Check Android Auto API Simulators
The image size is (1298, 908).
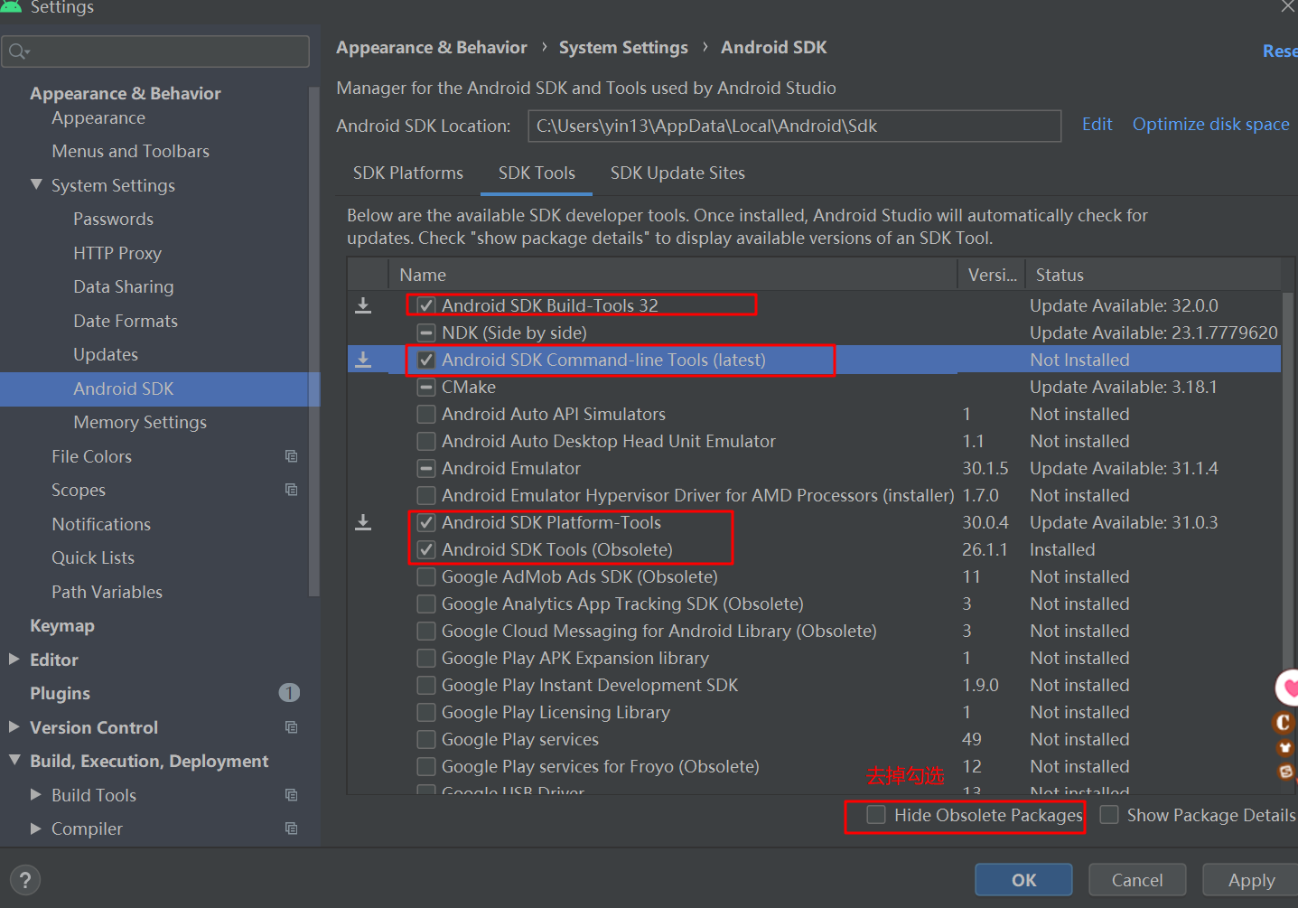point(426,414)
